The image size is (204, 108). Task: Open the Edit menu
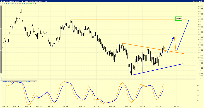point(41,1)
